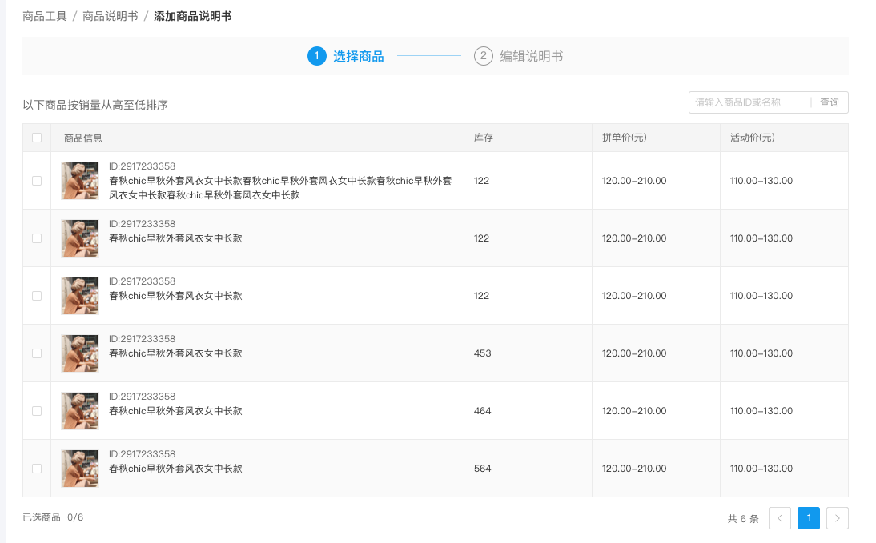This screenshot has width=876, height=543.
Task: Open thumbnail of product with stock 564
Action: [80, 469]
